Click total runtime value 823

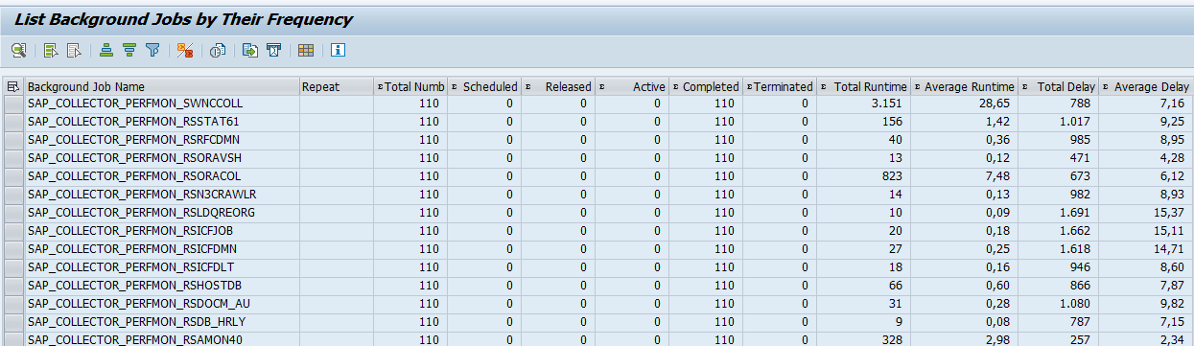pyautogui.click(x=894, y=176)
